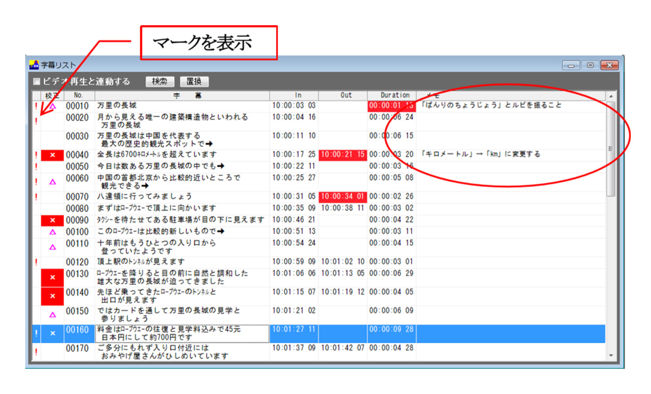
Task: Click memo cell for row 00040
Action: pos(510,155)
